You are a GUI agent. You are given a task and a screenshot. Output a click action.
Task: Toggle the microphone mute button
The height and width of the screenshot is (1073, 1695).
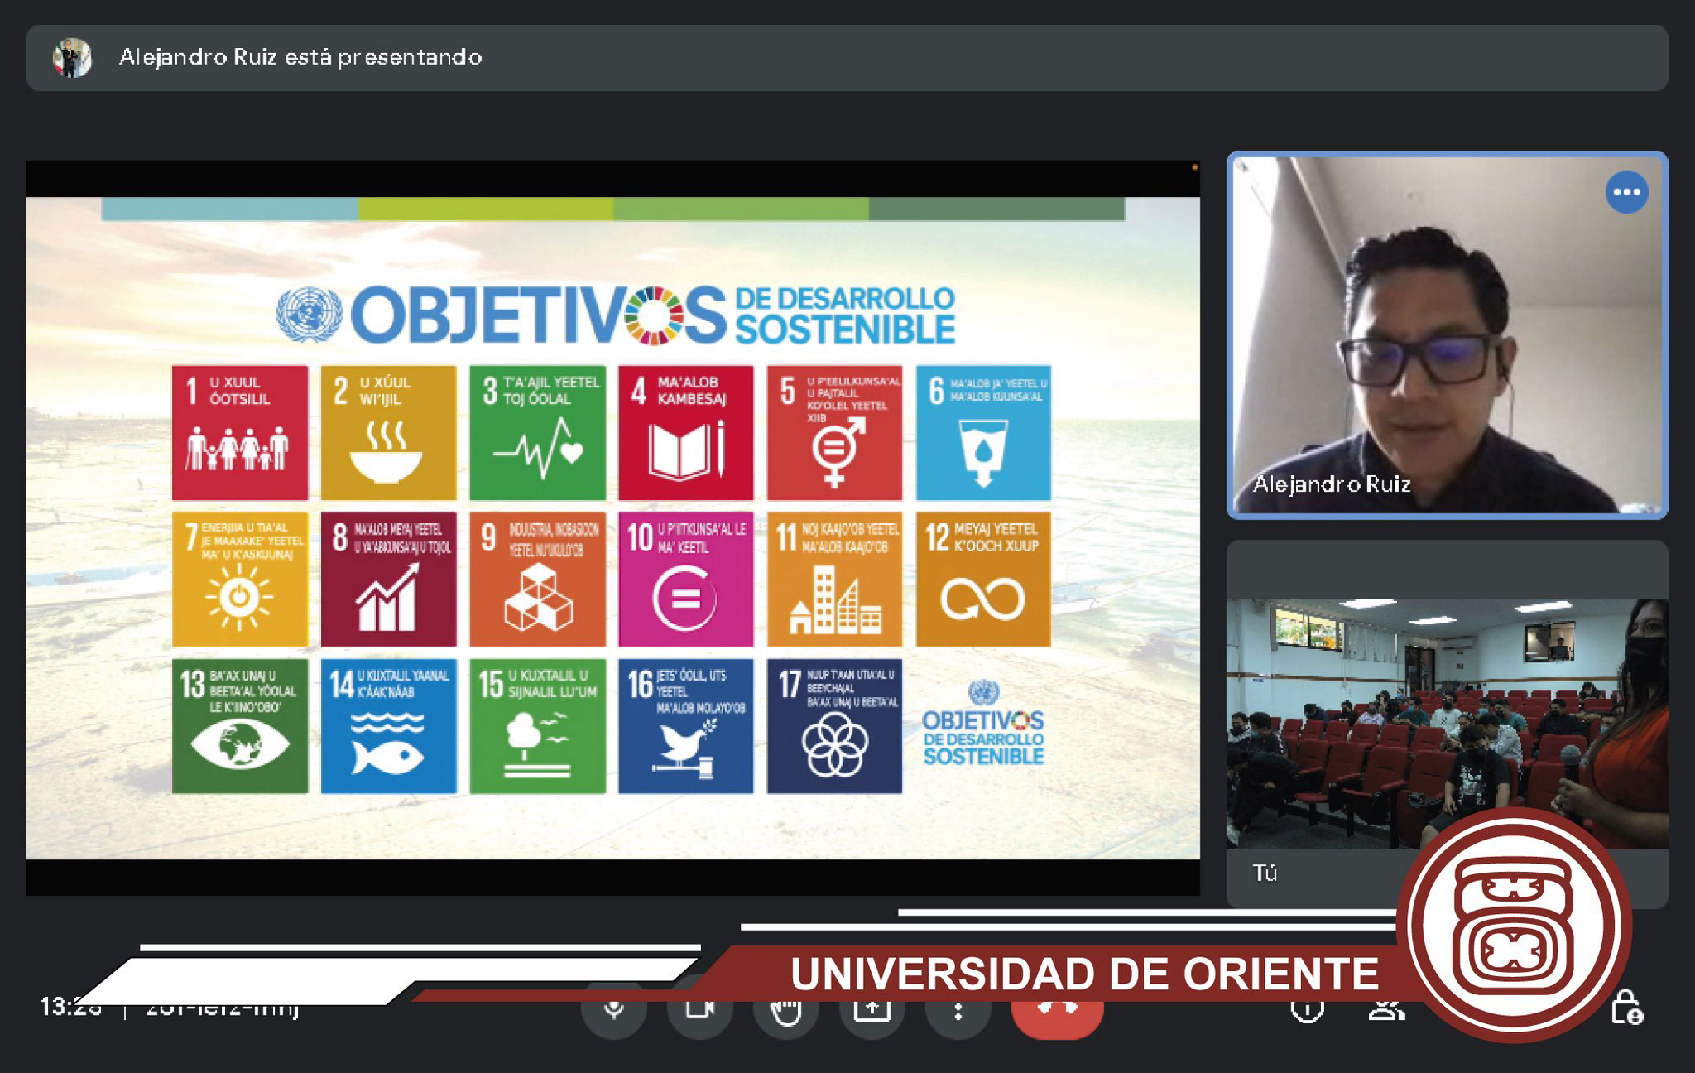614,1009
